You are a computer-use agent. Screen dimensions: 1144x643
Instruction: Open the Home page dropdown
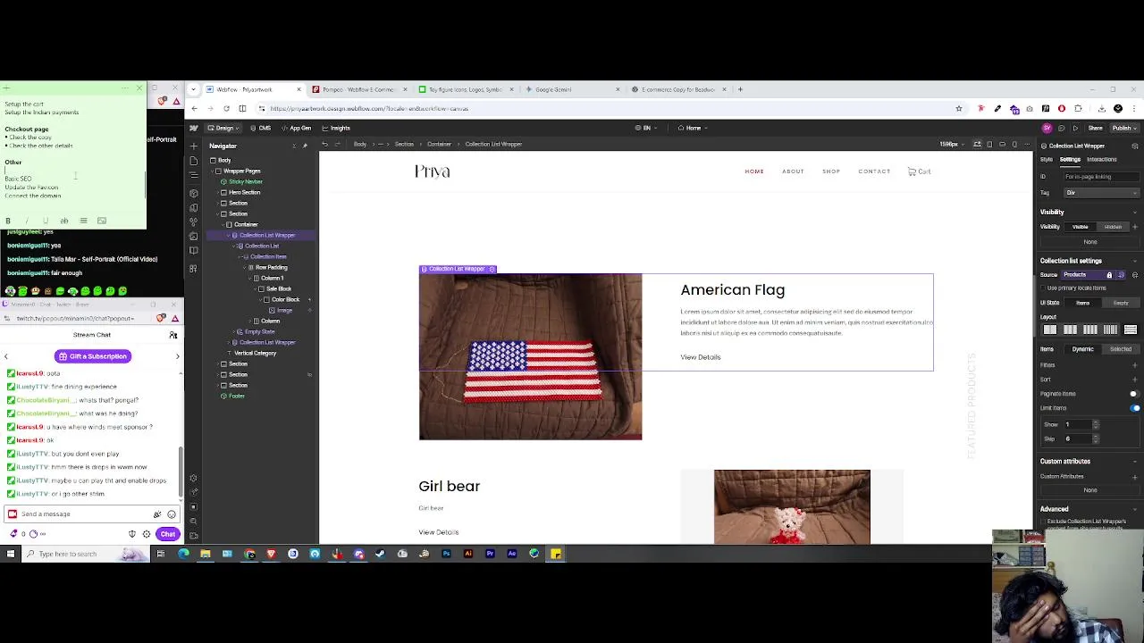(693, 128)
